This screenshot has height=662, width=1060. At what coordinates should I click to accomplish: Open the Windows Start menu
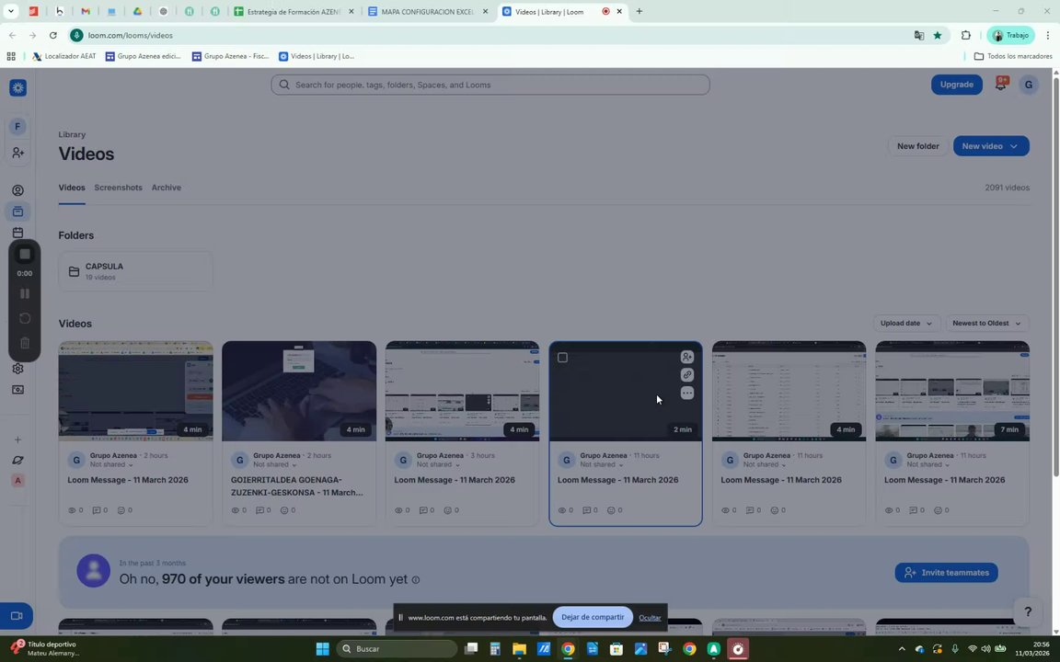[x=322, y=648]
